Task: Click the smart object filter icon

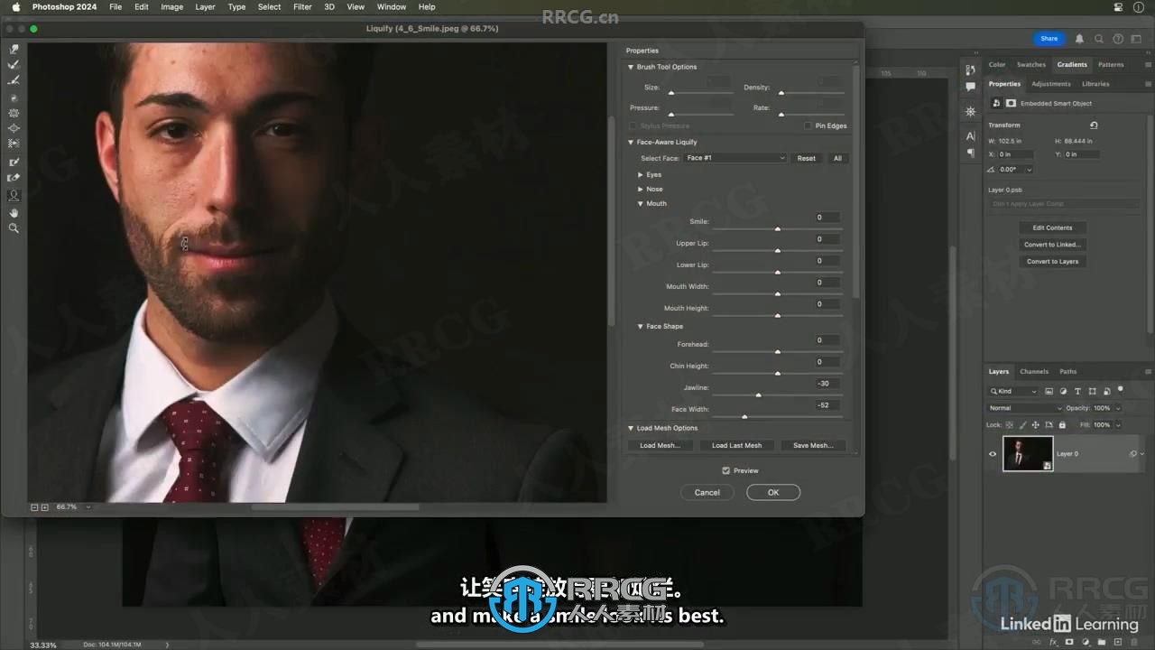Action: point(1106,391)
